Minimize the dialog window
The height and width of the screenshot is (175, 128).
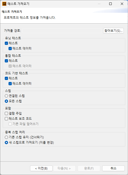(99, 4)
